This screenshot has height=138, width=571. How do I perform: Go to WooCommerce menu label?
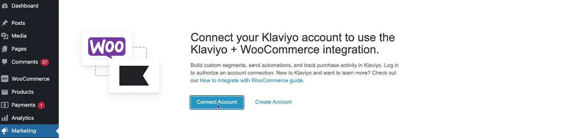(30, 79)
